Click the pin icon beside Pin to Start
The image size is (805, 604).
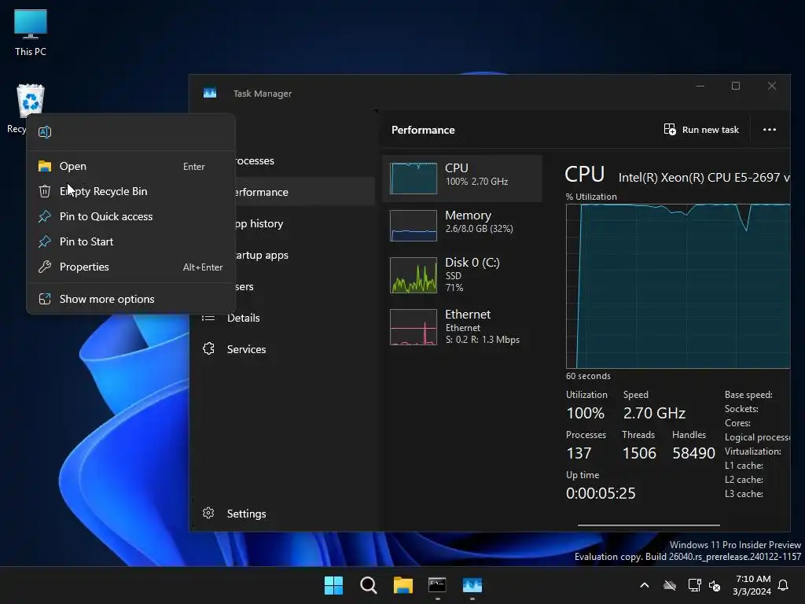click(45, 241)
